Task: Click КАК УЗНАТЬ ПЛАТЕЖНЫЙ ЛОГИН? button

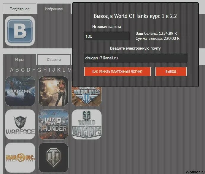Action: 117,72
